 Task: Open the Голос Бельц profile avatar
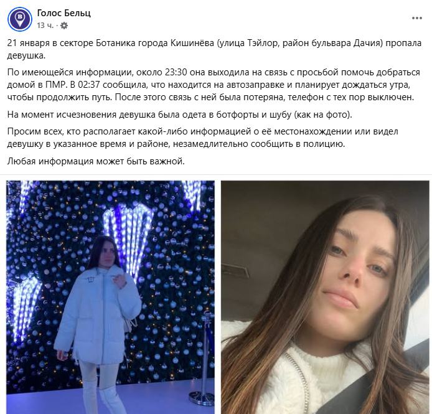click(x=20, y=19)
